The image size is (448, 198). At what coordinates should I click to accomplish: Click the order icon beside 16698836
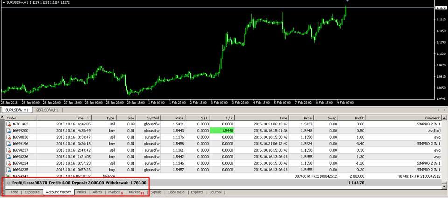8,138
